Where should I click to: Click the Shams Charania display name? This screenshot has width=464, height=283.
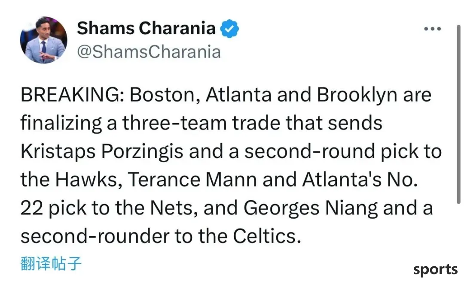coord(146,28)
